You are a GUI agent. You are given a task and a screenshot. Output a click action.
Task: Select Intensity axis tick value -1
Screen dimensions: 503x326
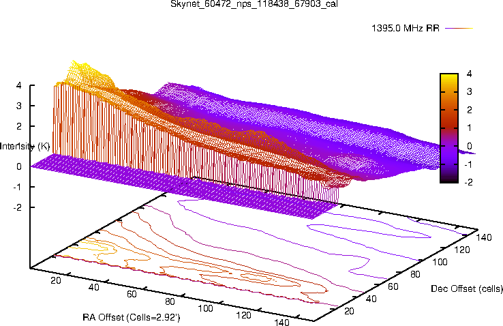(x=17, y=187)
